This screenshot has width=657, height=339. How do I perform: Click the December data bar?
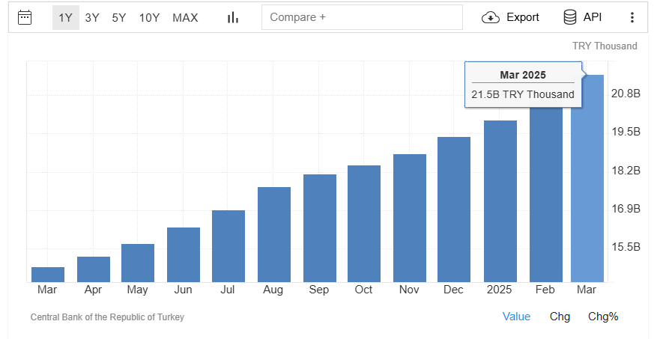(454, 210)
